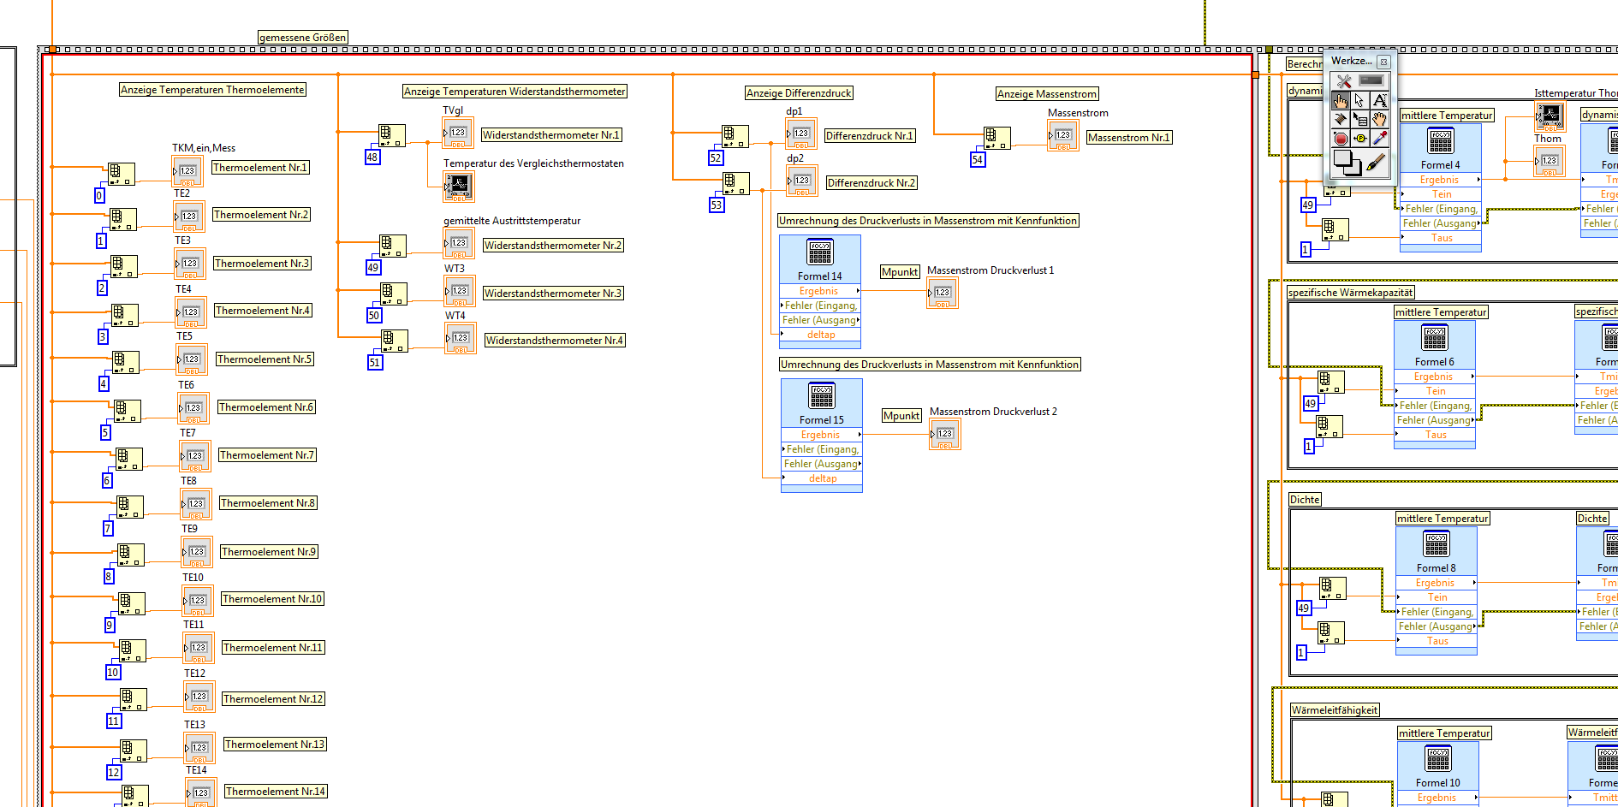Click the 'Thermoelement Nr.1' comment label

tap(260, 168)
